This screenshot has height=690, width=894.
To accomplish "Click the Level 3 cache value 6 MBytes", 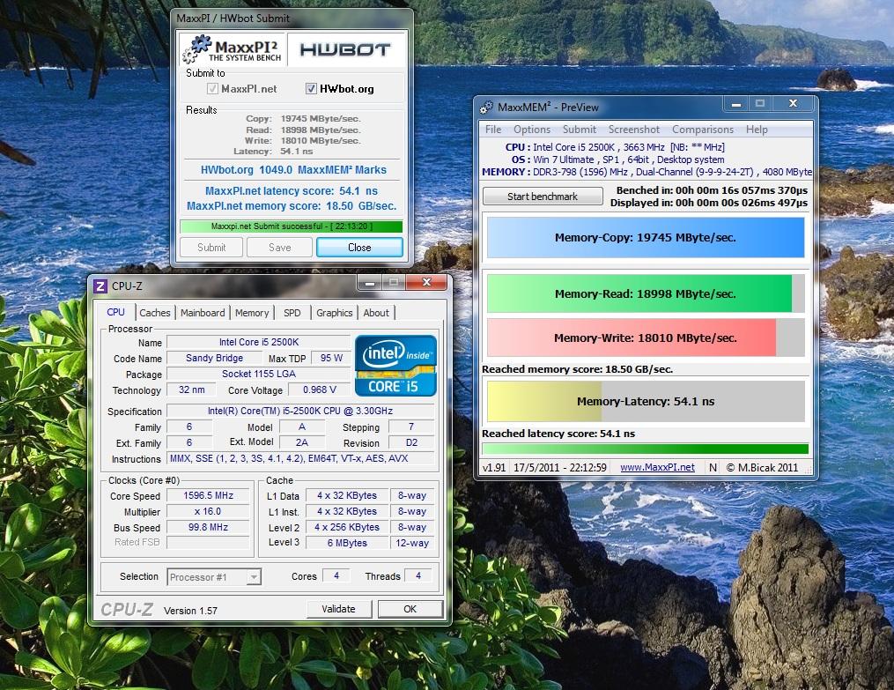I will 347,543.
